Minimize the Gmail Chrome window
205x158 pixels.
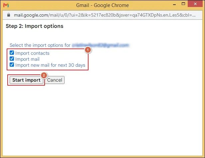174,4
